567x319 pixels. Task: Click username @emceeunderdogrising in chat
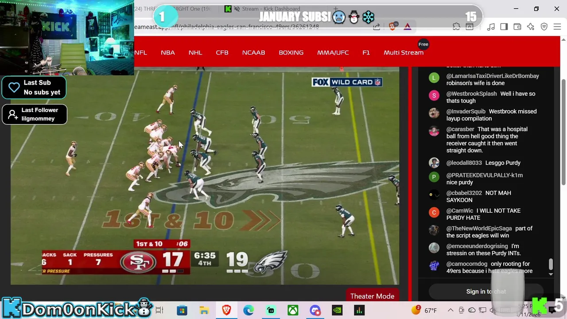click(x=477, y=246)
